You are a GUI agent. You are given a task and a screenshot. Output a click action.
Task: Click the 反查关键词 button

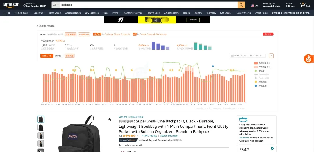pos(70,34)
